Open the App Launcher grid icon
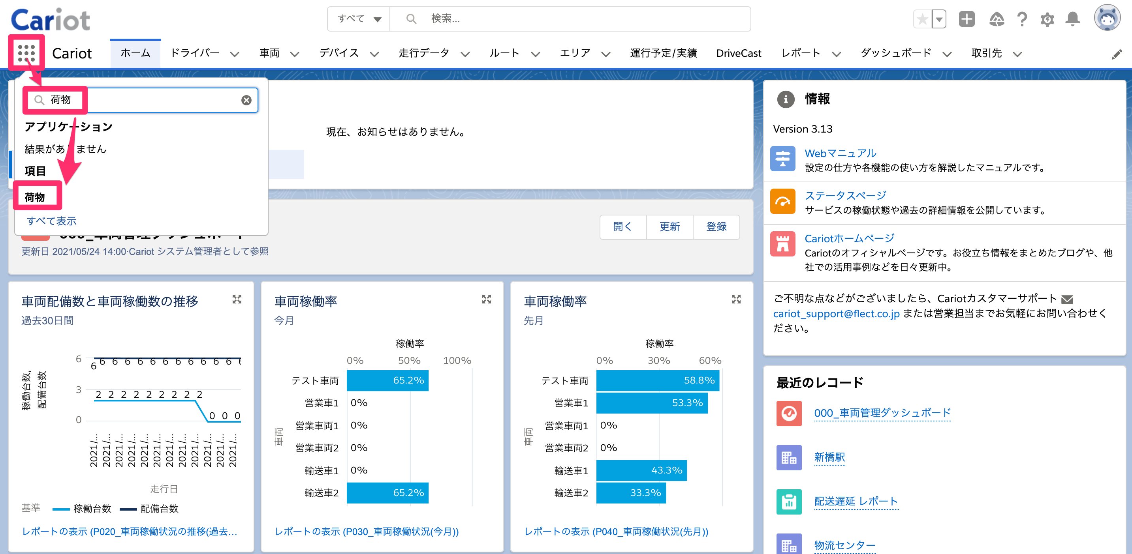 pyautogui.click(x=26, y=53)
